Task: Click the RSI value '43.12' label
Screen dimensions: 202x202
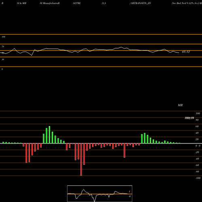Action: coord(186,52)
